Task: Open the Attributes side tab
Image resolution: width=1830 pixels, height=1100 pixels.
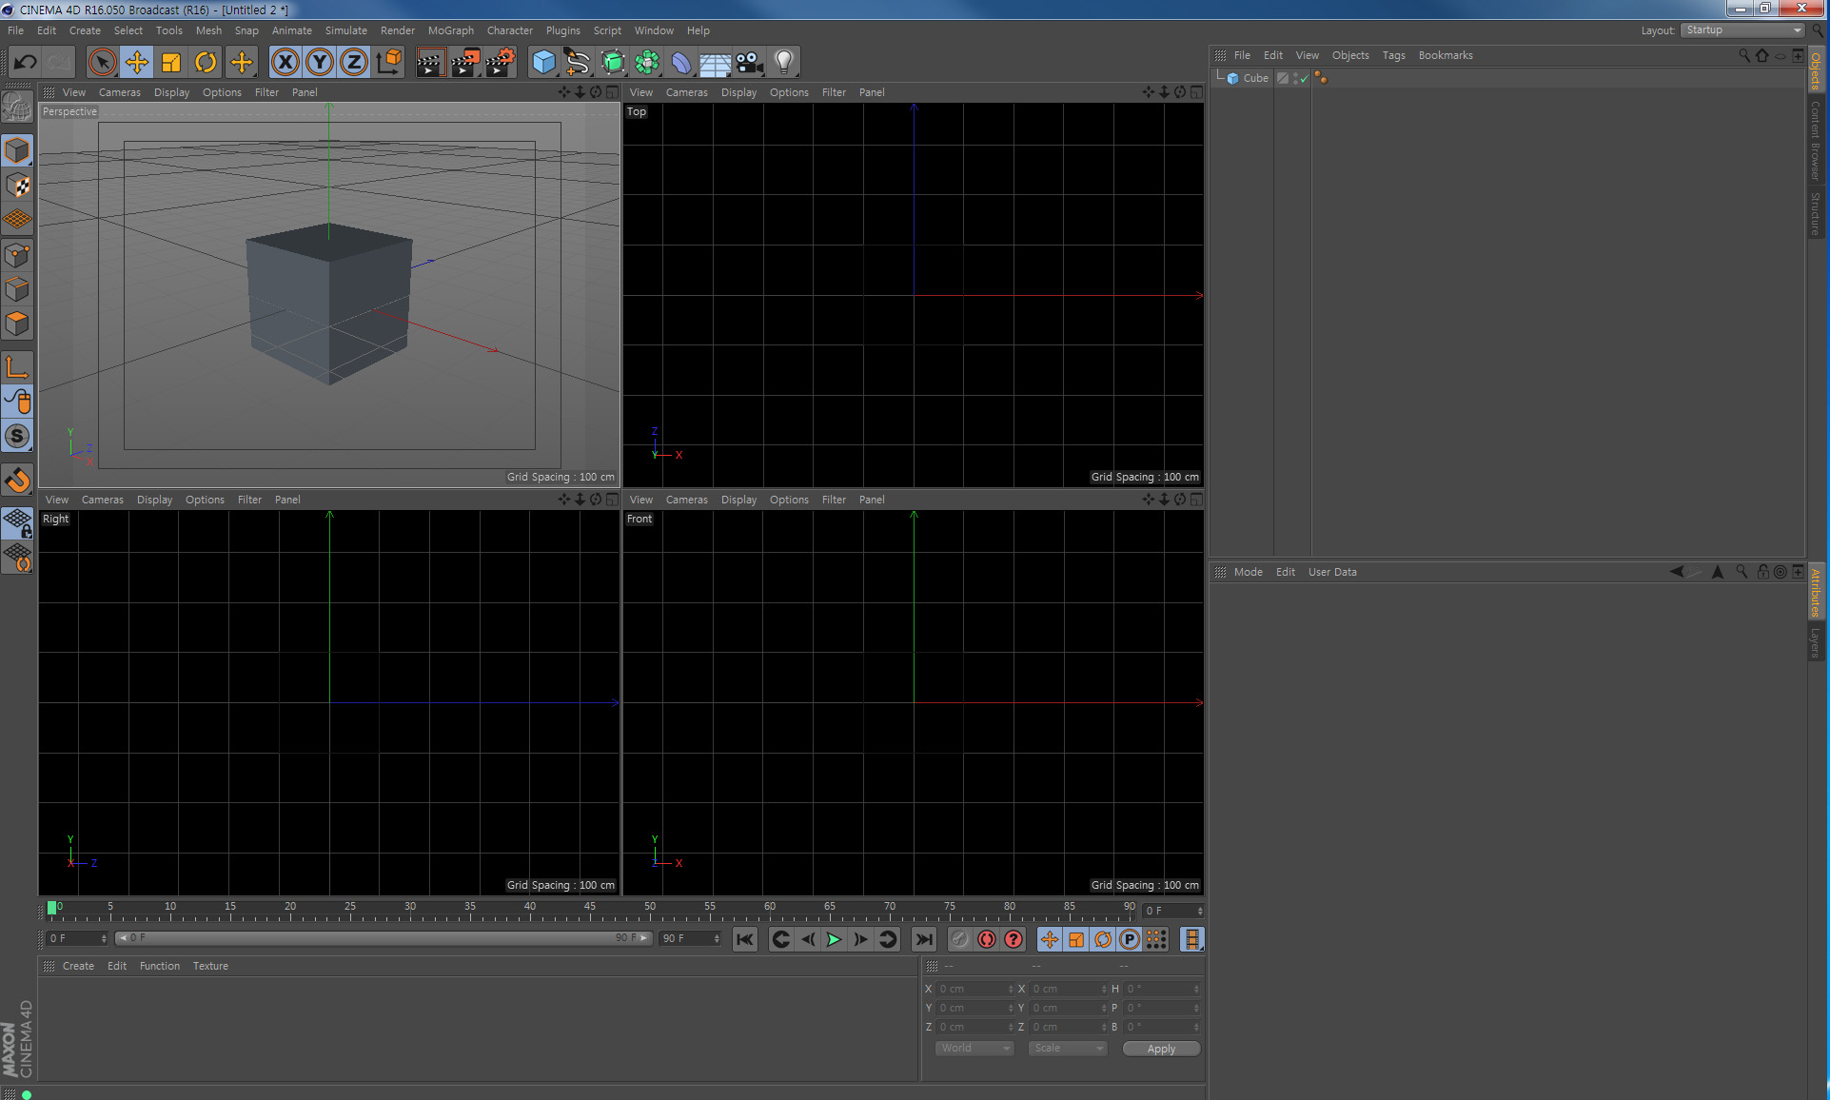Action: (1816, 592)
